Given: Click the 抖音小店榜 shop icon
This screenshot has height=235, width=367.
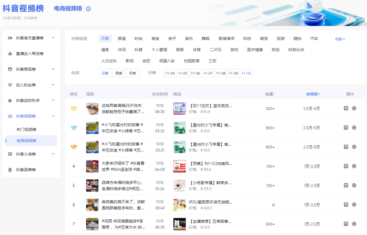Looking at the screenshot, I should [10, 154].
